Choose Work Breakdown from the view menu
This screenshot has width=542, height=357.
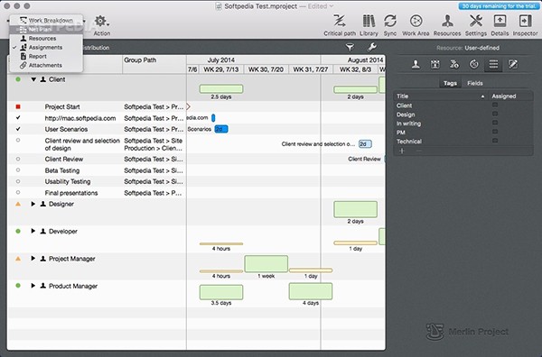tap(46, 21)
